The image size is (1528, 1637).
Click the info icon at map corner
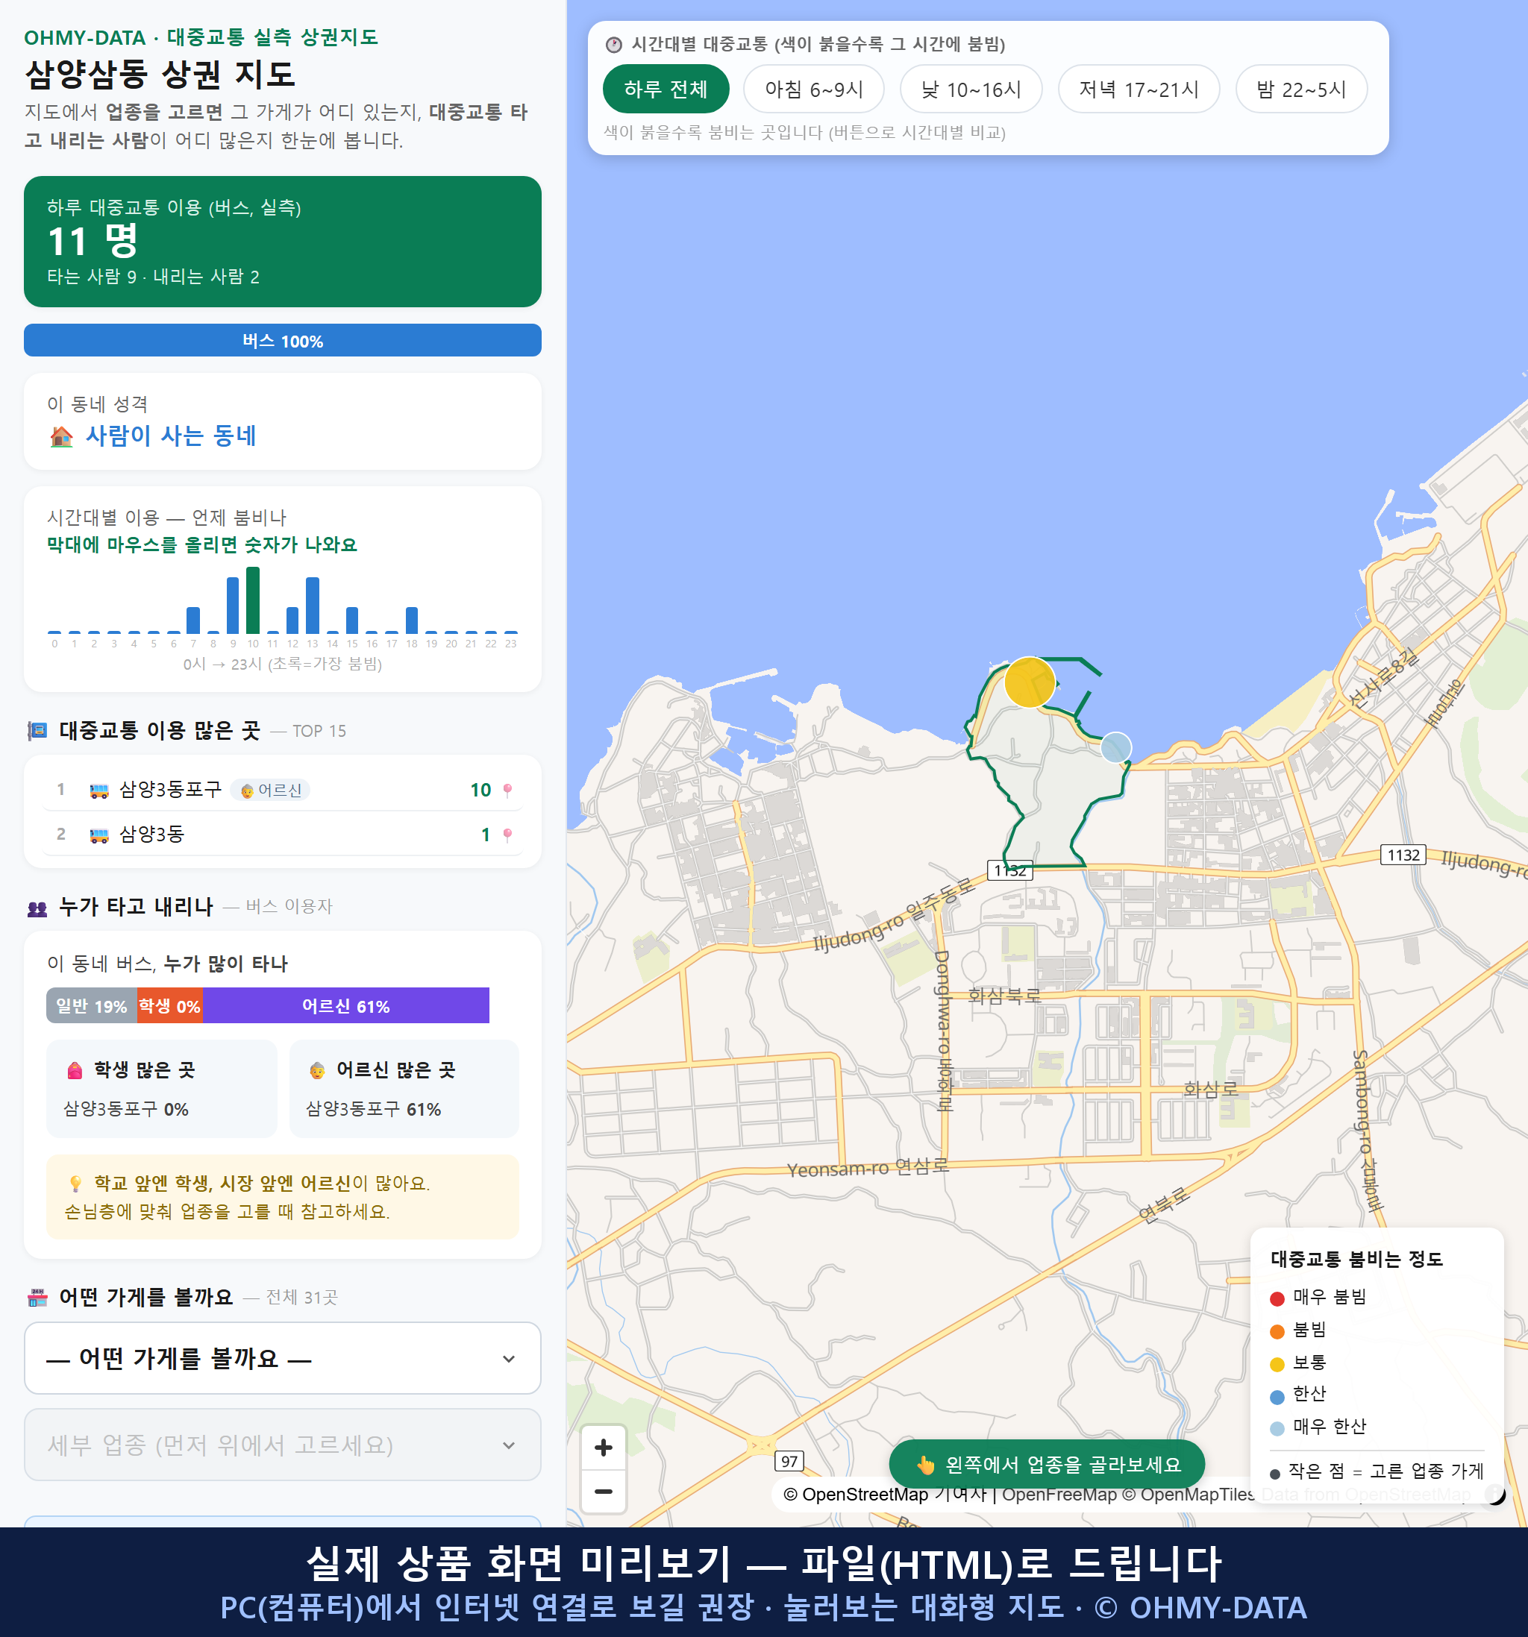click(1495, 1494)
